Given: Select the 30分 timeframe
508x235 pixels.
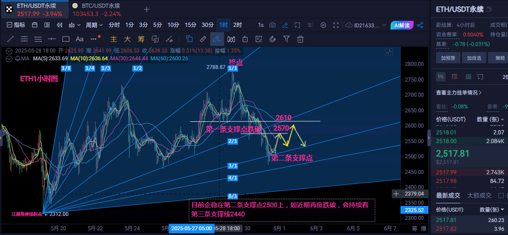Looking at the screenshot, I should coord(208,25).
